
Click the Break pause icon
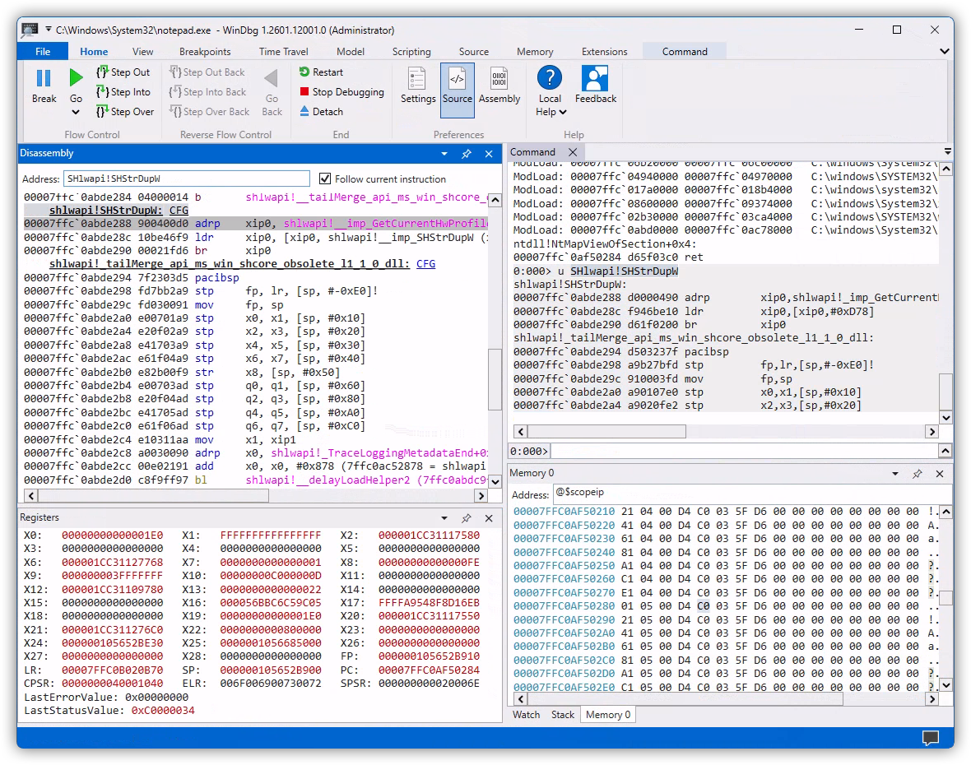coord(44,78)
